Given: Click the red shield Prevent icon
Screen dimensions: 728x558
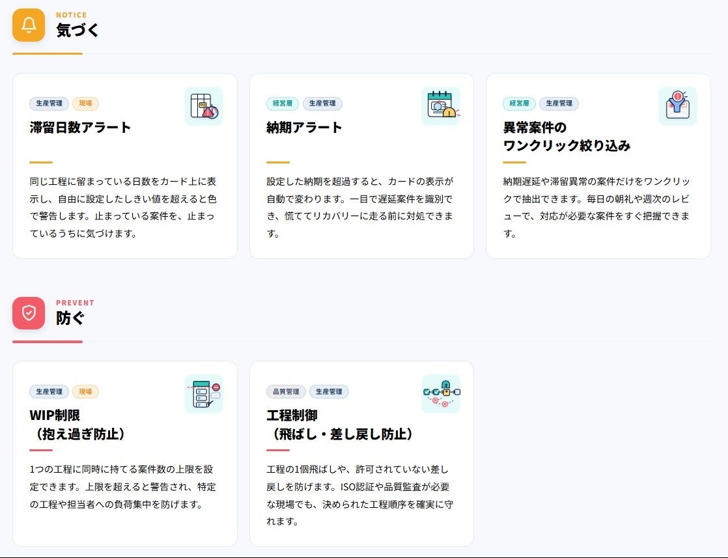Looking at the screenshot, I should tap(29, 313).
